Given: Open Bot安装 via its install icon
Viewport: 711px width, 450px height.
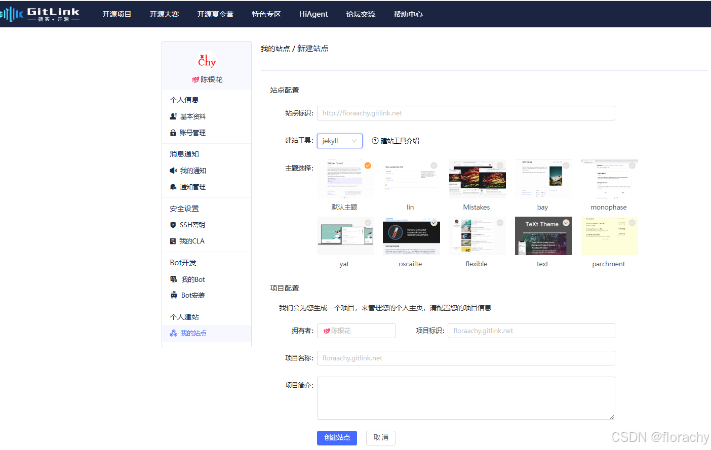Looking at the screenshot, I should click(173, 295).
